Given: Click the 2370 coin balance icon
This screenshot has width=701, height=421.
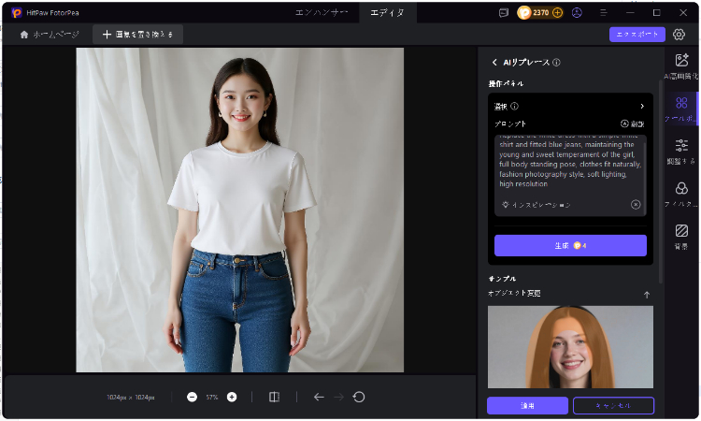Looking at the screenshot, I should (x=524, y=12).
